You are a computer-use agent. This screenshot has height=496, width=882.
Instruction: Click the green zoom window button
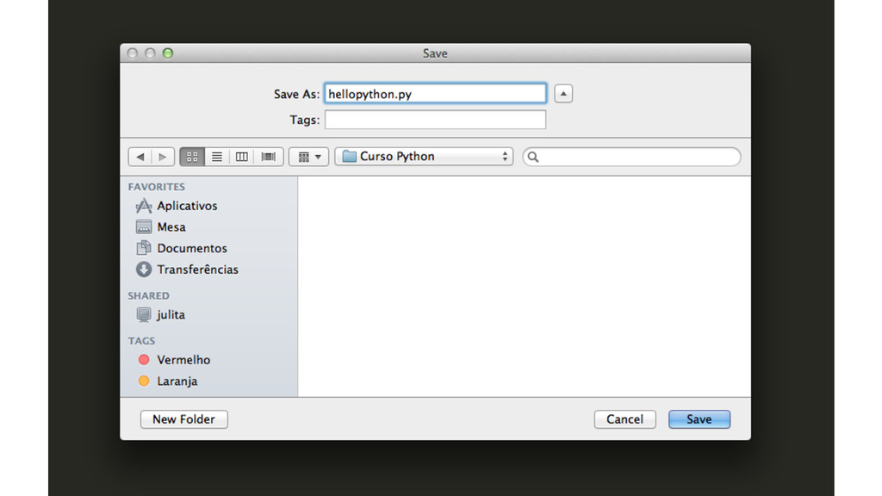168,53
